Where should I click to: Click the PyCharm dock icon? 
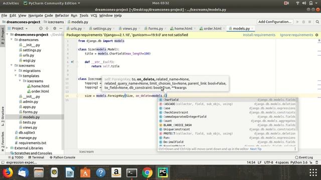[163, 172]
